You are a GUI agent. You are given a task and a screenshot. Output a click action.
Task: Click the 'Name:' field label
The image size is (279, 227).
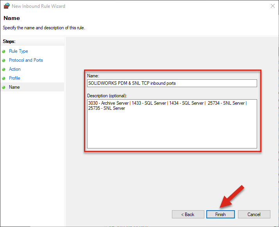(x=93, y=76)
